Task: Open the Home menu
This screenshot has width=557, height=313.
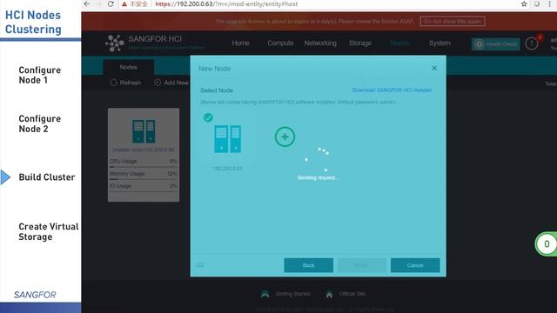Action: click(x=240, y=43)
